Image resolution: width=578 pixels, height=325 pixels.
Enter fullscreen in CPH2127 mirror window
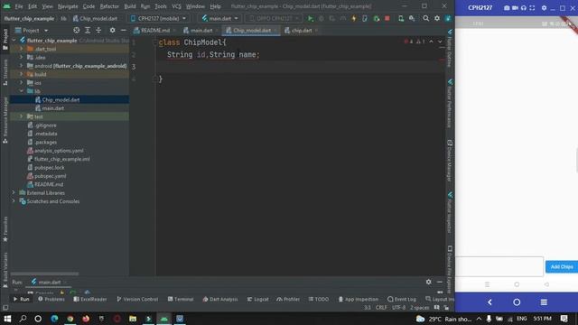tap(532, 8)
